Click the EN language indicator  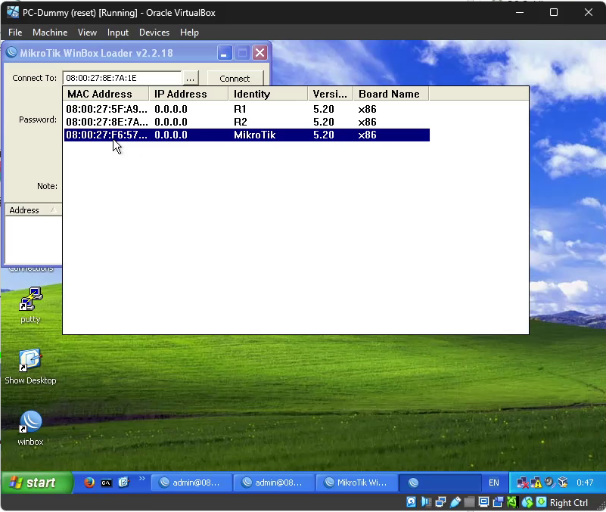click(x=493, y=483)
